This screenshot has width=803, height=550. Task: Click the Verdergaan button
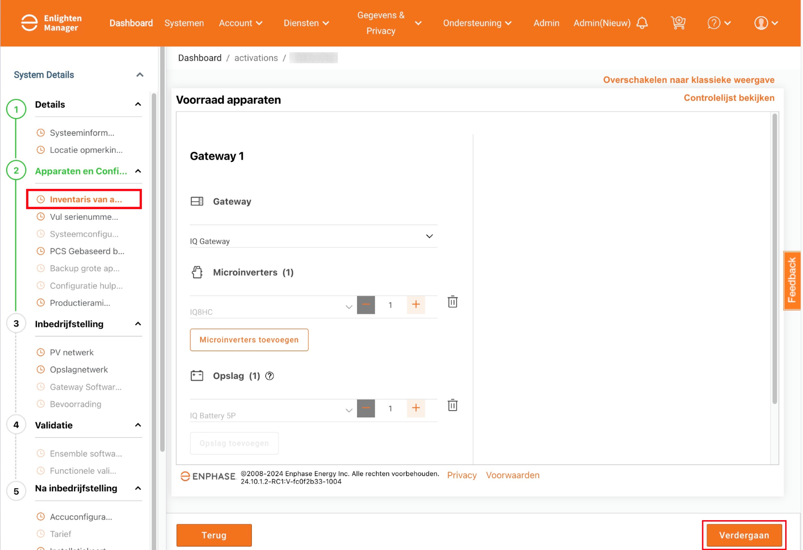click(744, 535)
